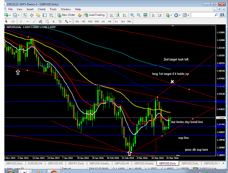Screen dimensions: 228x173
Task: Expand the arrows objects dropdown
Action: click(70, 22)
